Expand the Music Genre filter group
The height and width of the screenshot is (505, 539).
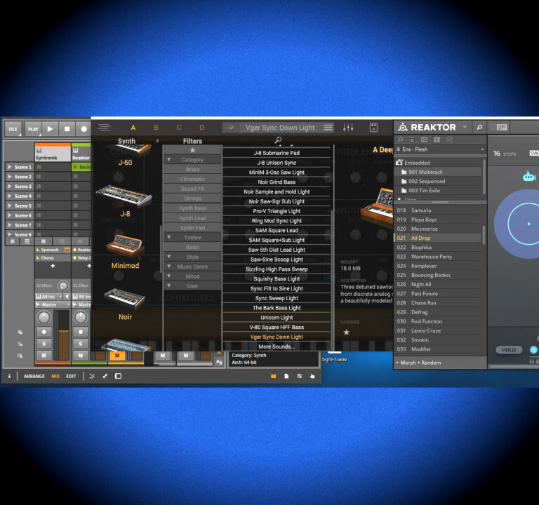[168, 267]
